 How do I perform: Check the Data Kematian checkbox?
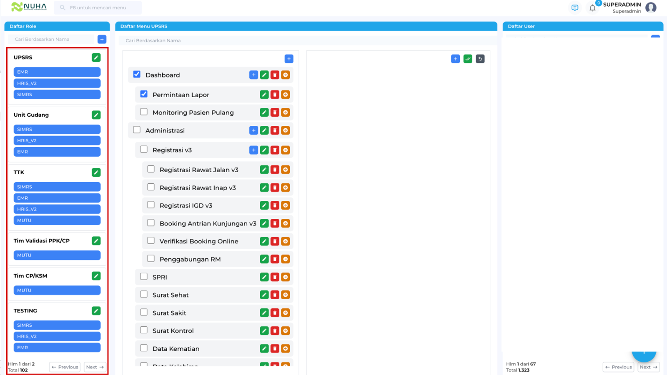[144, 348]
